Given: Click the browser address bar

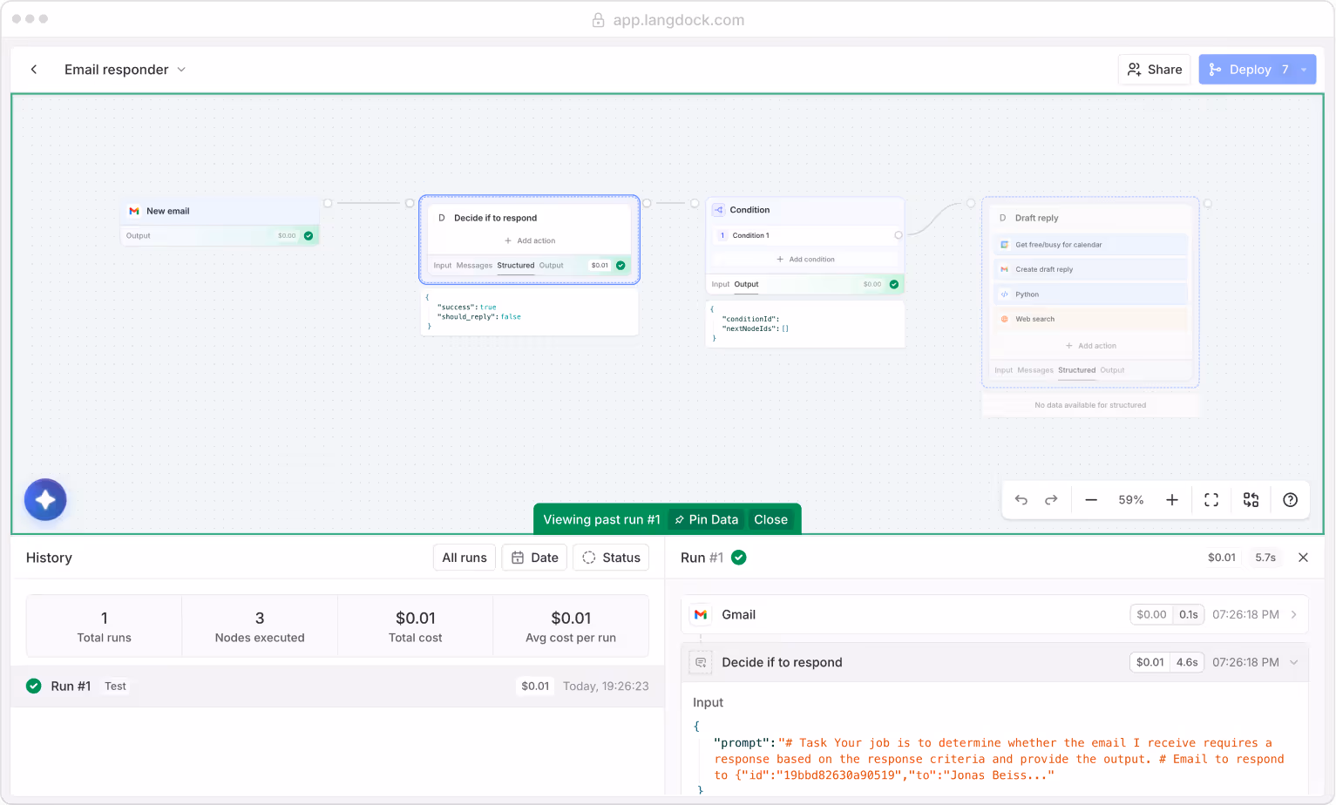Looking at the screenshot, I should (x=668, y=19).
